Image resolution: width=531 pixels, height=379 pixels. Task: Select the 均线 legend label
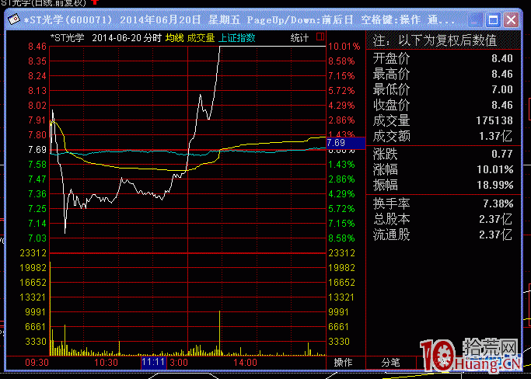click(x=175, y=38)
